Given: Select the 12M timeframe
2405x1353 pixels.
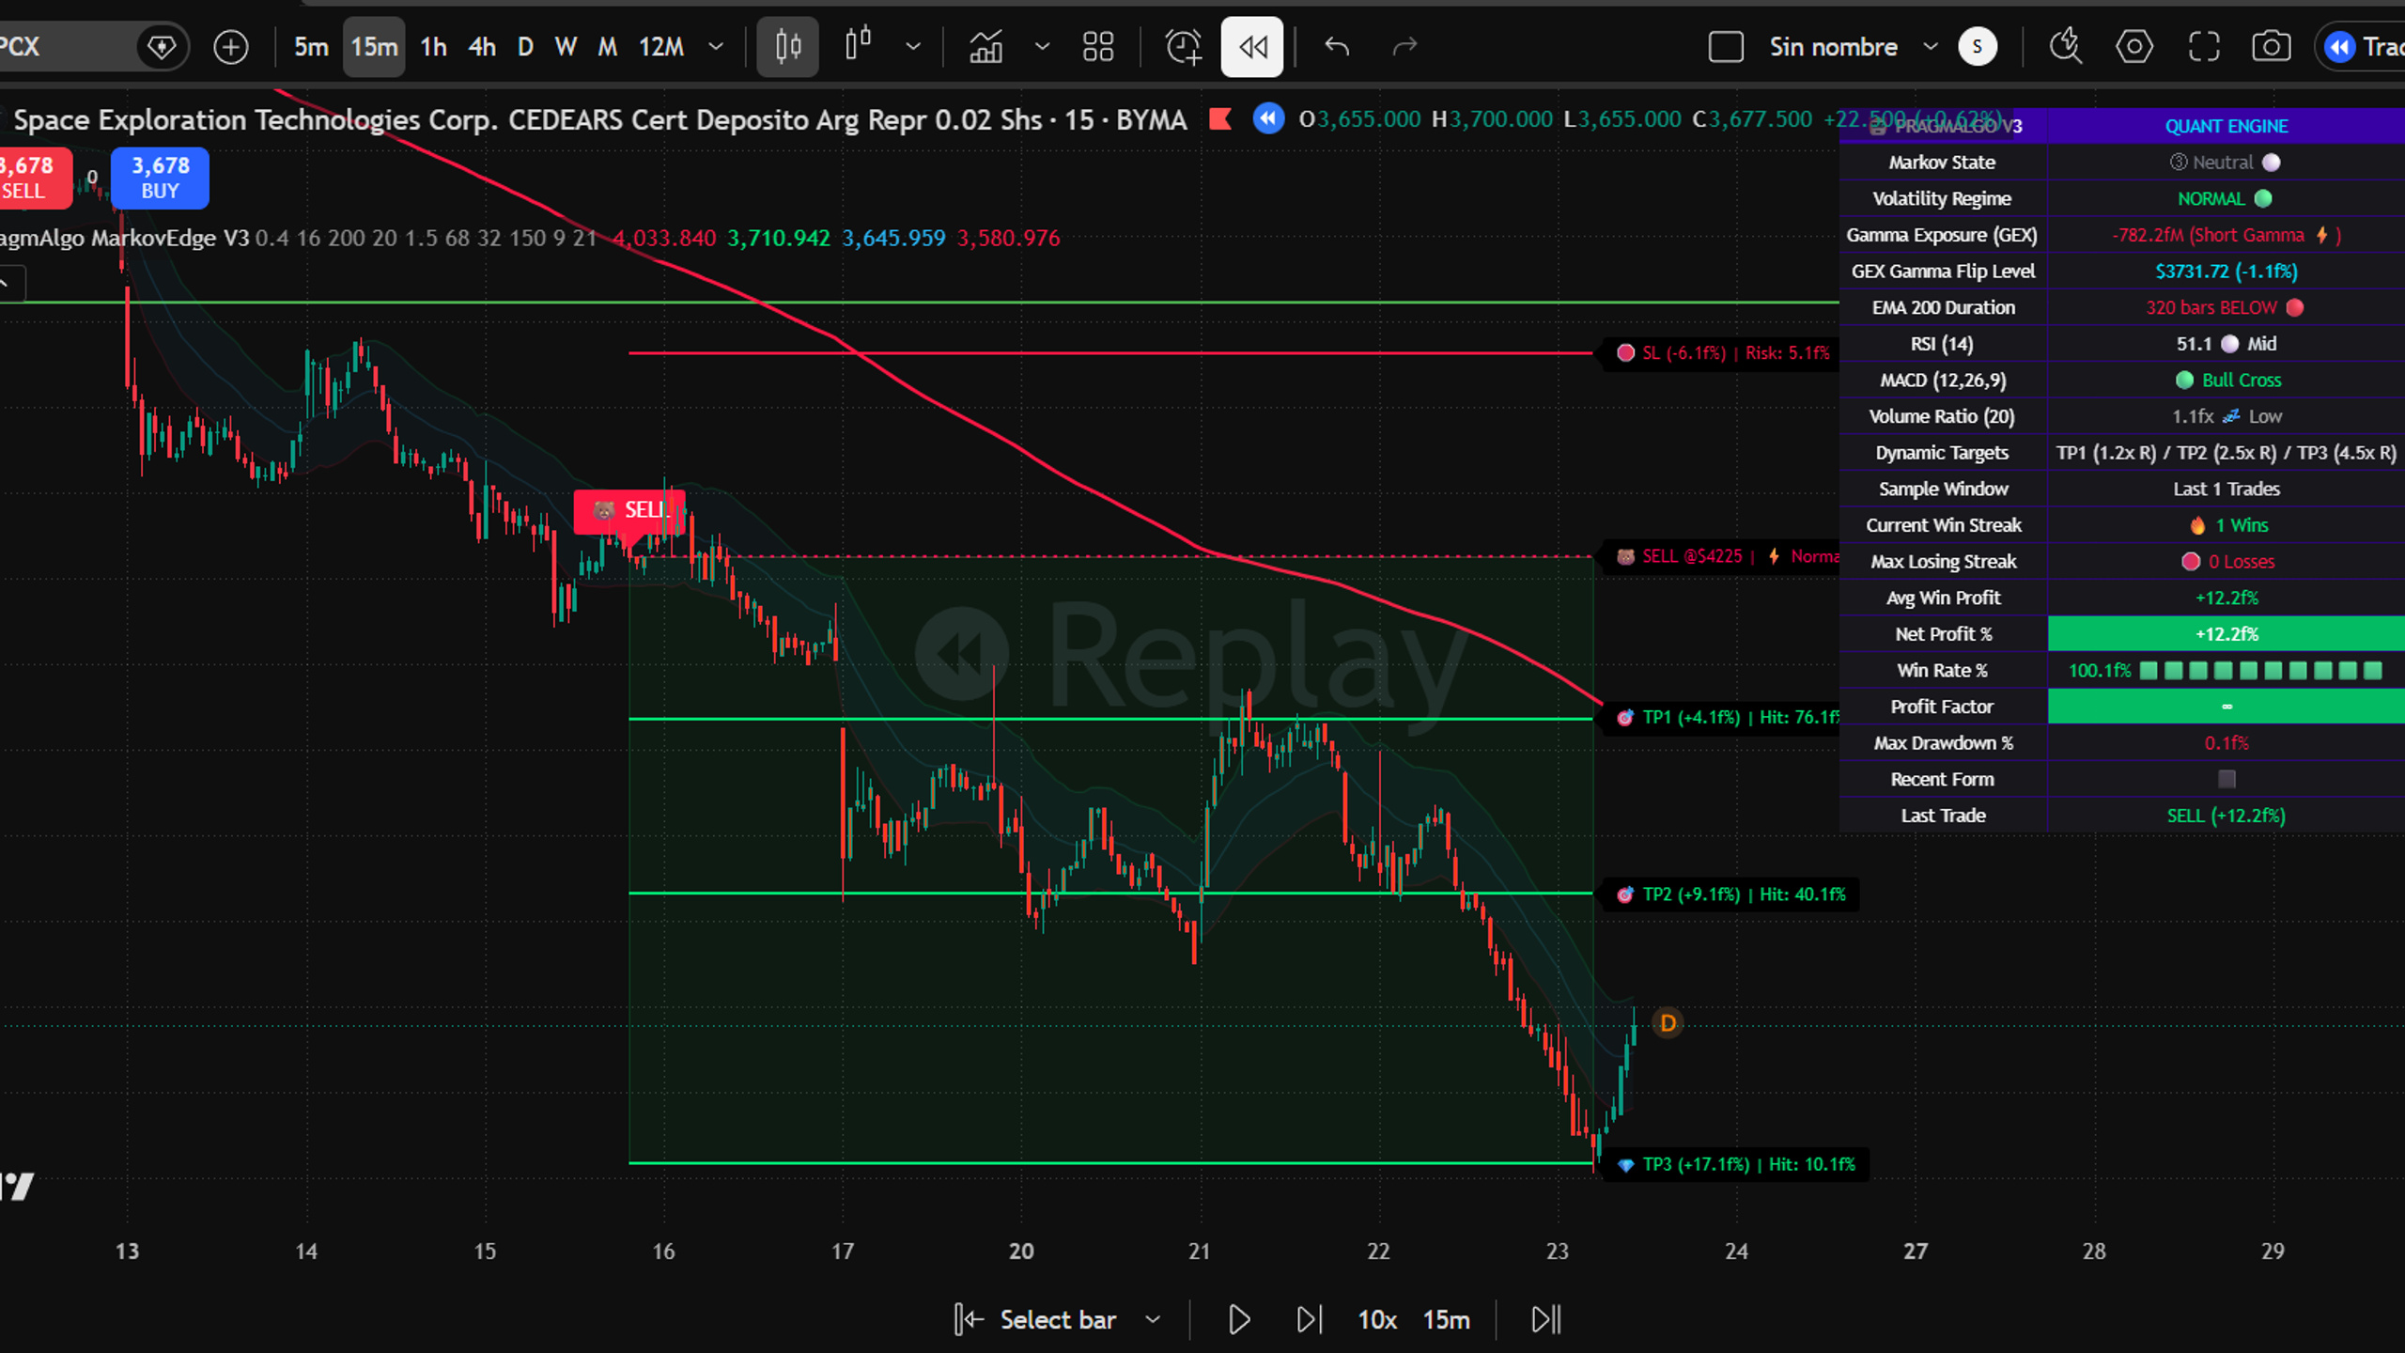Looking at the screenshot, I should (x=661, y=47).
